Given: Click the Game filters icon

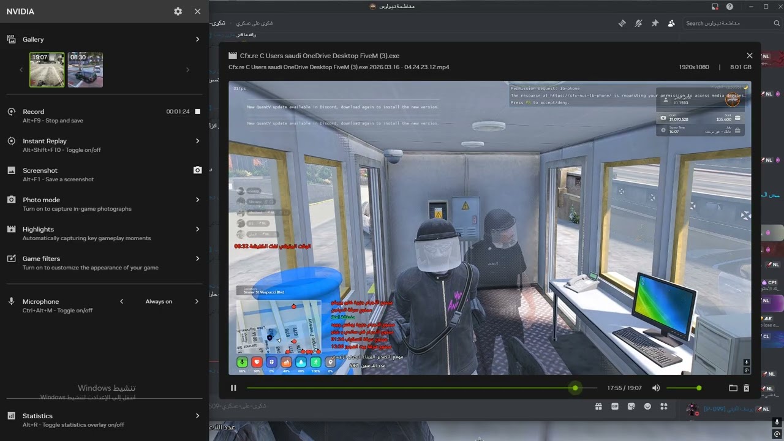Looking at the screenshot, I should pyautogui.click(x=11, y=258).
